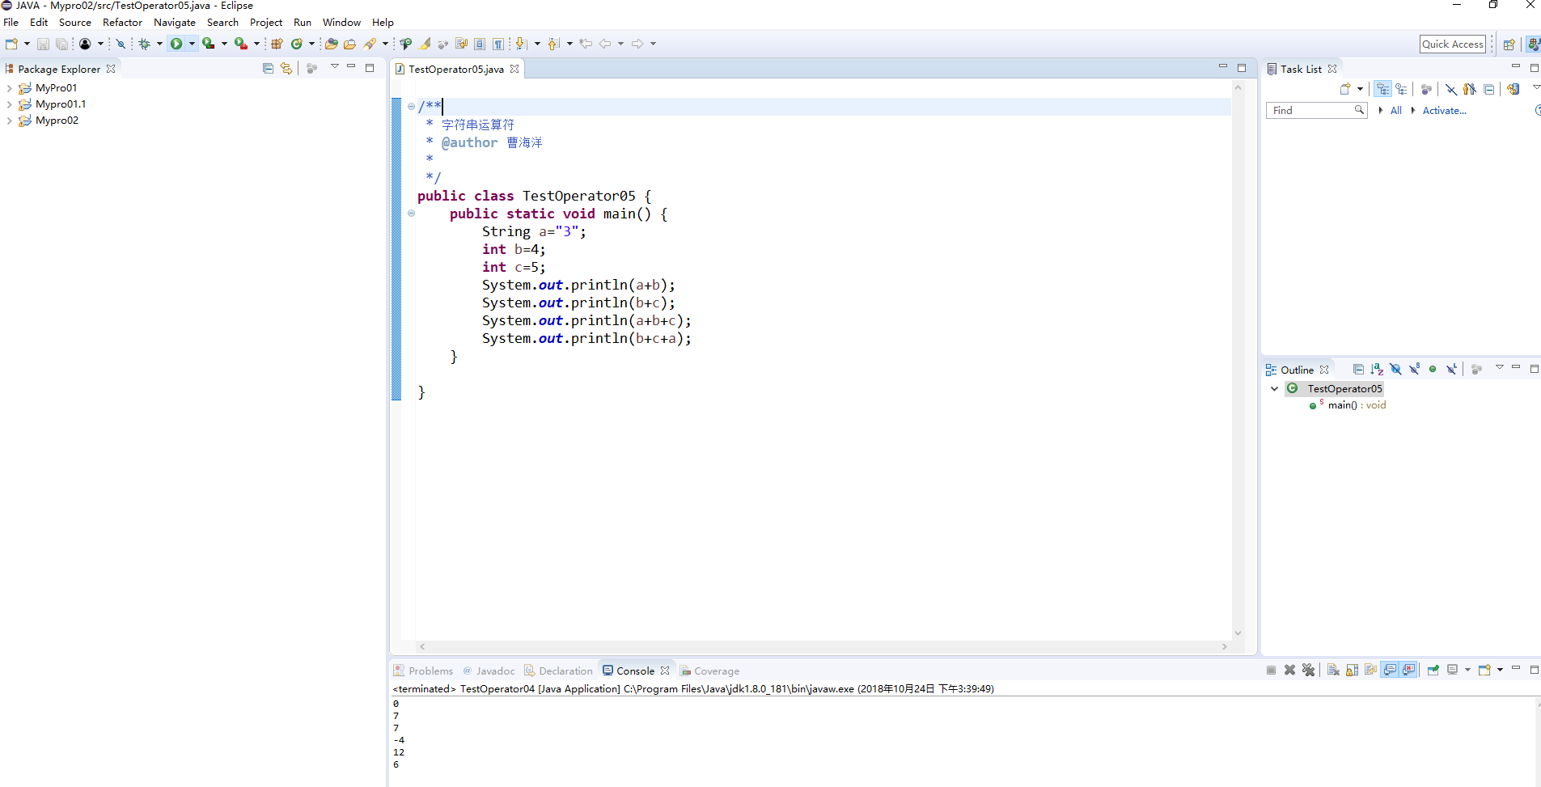Toggle Hide Static Members in Outline
Viewport: 1541px width, 787px height.
click(1414, 370)
